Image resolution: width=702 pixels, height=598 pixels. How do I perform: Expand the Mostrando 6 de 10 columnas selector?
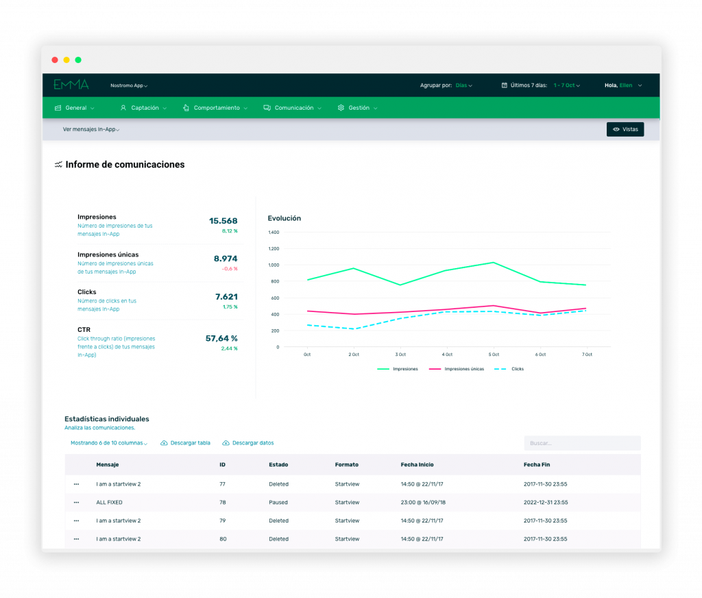click(x=109, y=443)
